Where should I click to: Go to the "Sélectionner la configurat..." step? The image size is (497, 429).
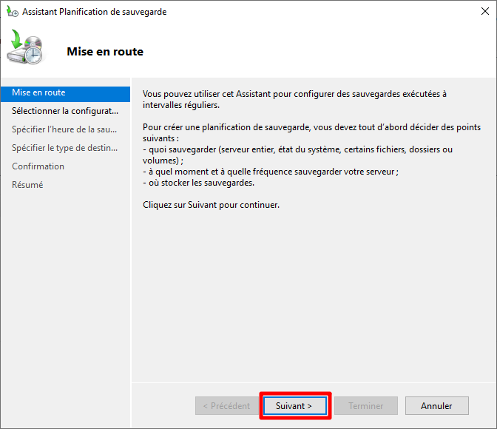click(64, 111)
